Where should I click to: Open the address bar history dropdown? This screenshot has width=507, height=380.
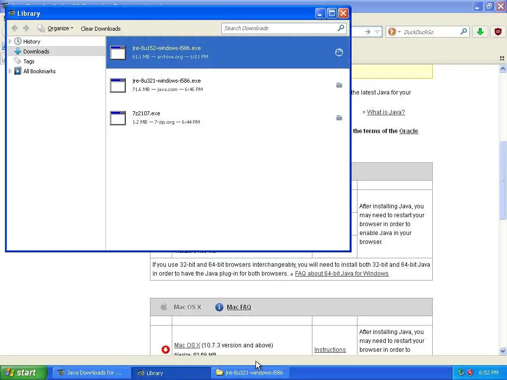click(377, 32)
